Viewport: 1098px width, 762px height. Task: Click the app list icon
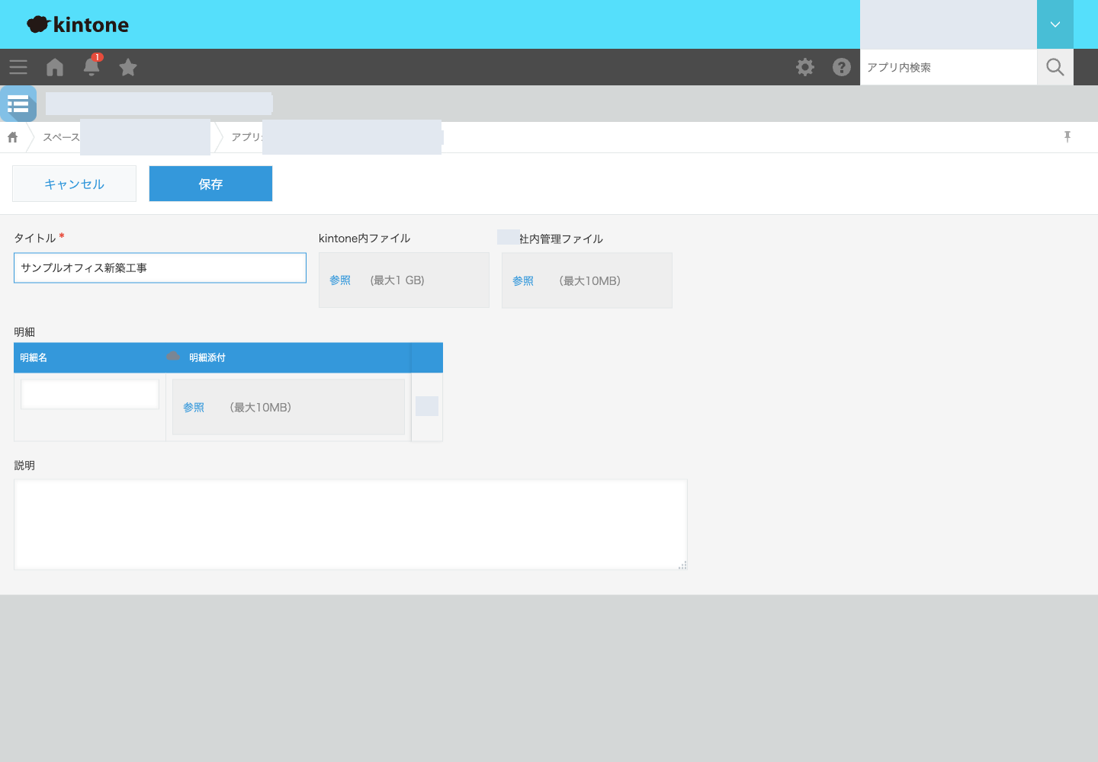(18, 104)
